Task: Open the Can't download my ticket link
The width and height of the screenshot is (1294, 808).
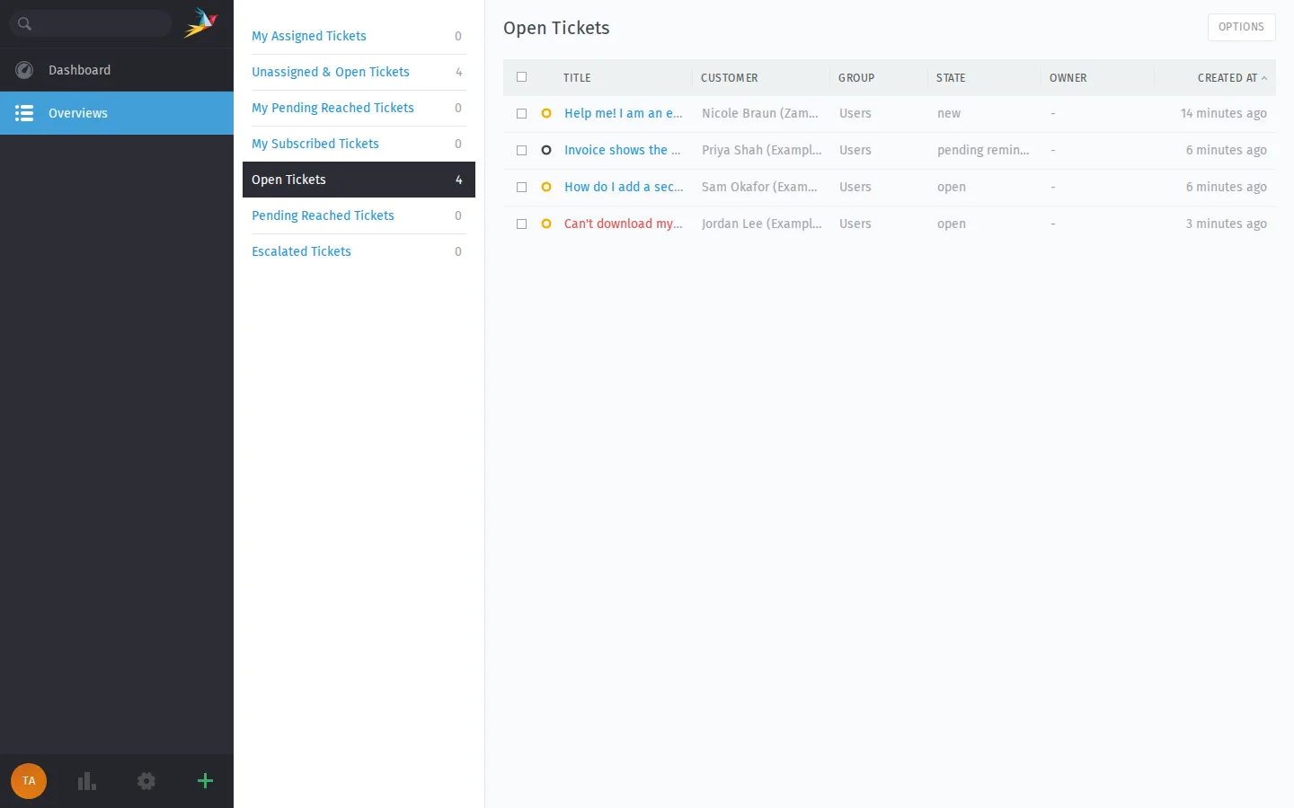Action: pyautogui.click(x=624, y=224)
